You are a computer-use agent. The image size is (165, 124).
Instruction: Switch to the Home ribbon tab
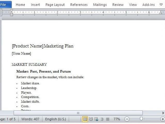point(20,5)
